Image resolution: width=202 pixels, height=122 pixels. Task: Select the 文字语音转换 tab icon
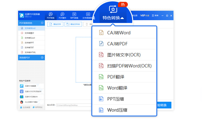88,14
